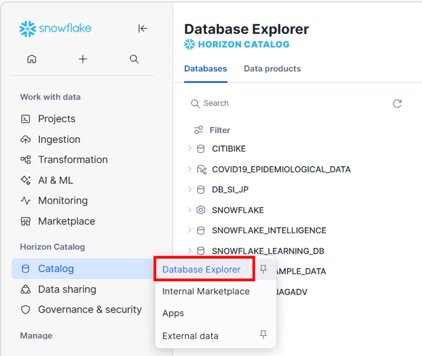Select Internal Marketplace in submenu
The width and height of the screenshot is (422, 356).
tap(206, 291)
